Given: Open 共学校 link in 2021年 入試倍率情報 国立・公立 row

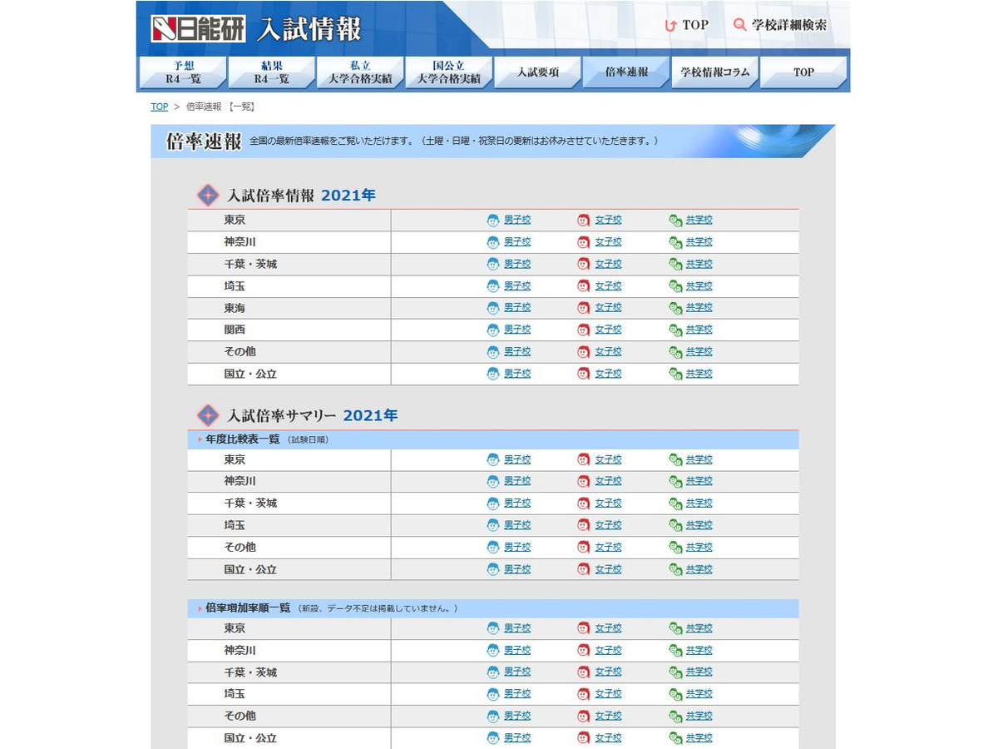Looking at the screenshot, I should pyautogui.click(x=699, y=374).
